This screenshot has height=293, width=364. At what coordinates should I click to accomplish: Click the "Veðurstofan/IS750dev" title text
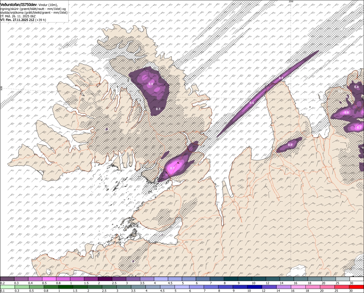click(x=18, y=5)
